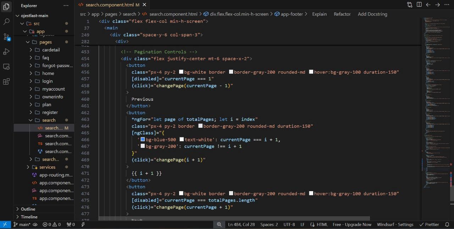This screenshot has height=229, width=454.
Task: Select the search.component.html editor tab
Action: pos(110,5)
